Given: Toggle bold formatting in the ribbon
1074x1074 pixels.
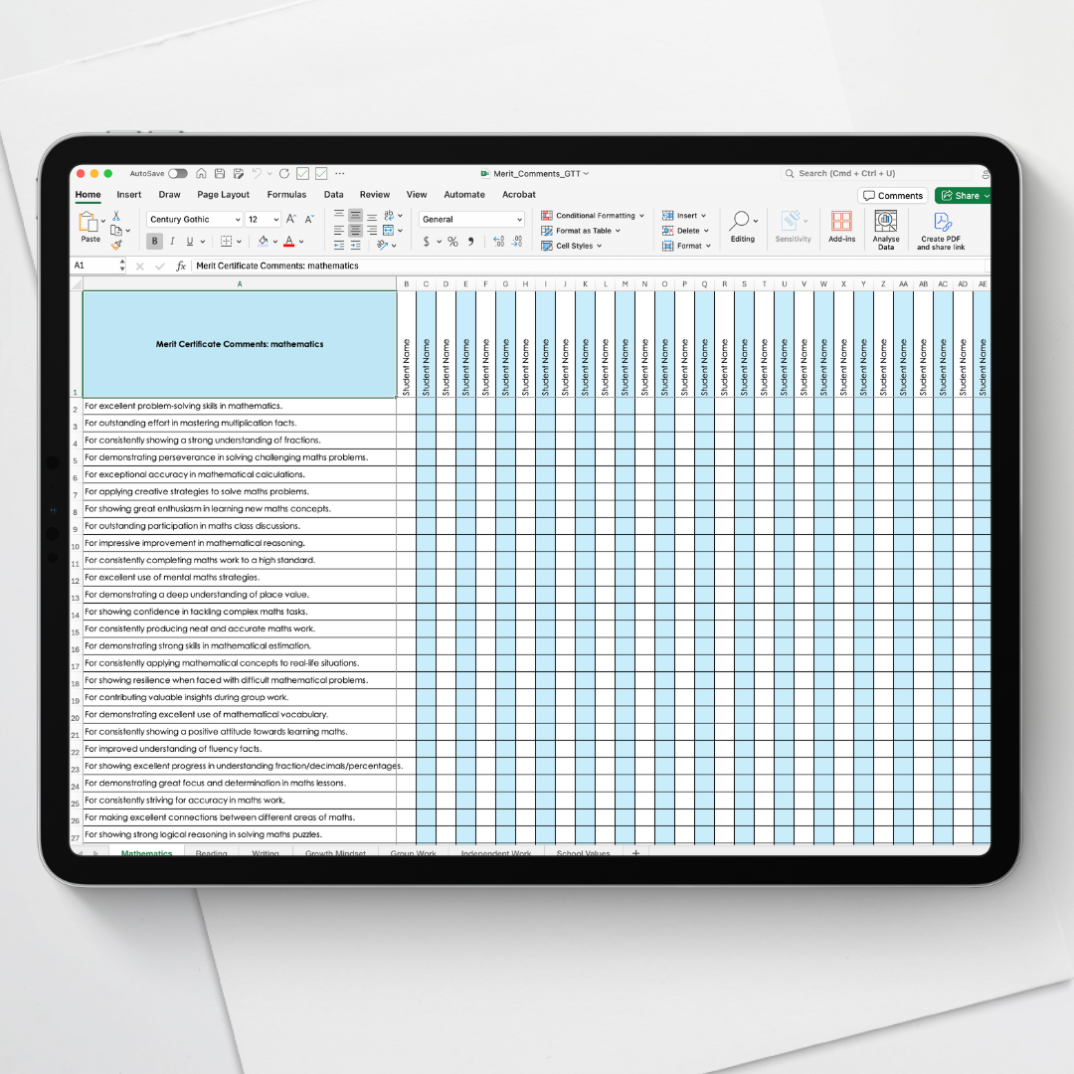Looking at the screenshot, I should coord(154,241).
